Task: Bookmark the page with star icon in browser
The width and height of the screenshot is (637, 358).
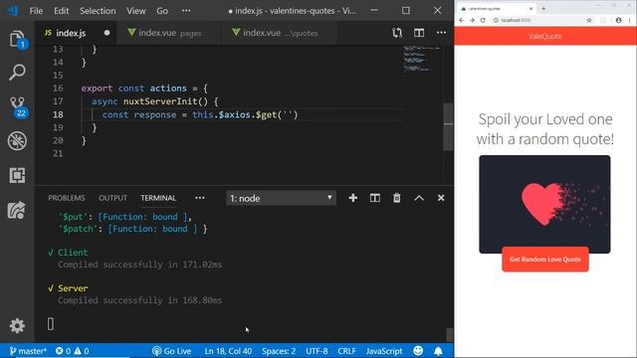Action: coord(589,20)
